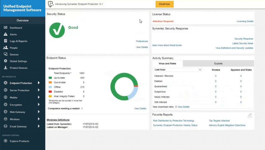This screenshot has height=150, width=265.
Task: Click the Enroll Now button
Action: point(164,4)
